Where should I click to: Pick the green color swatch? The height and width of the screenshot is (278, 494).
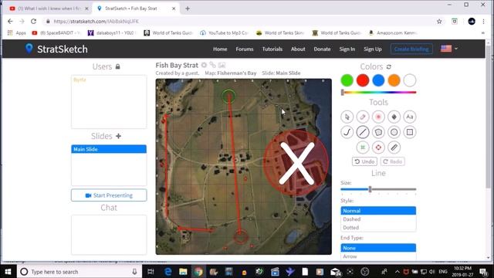(x=347, y=80)
